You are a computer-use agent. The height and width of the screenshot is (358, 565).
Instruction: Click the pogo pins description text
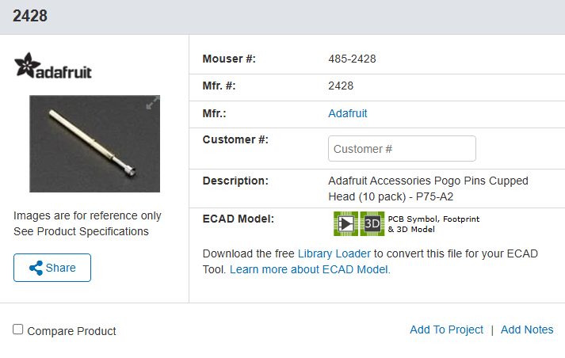tap(428, 189)
